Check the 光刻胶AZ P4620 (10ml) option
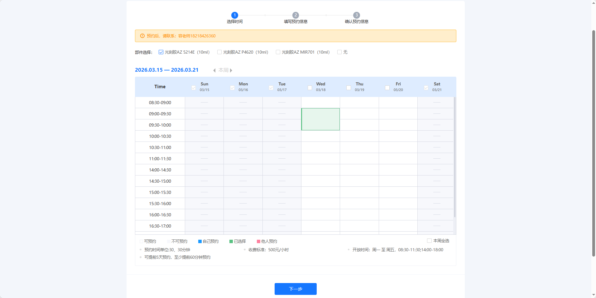 [219, 52]
